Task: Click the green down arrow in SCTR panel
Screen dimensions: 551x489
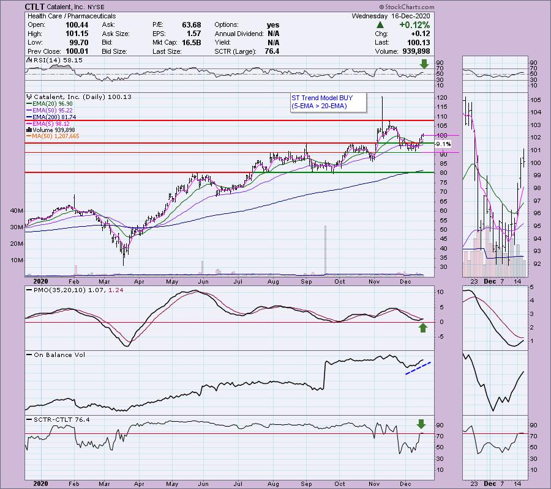Action: [x=421, y=424]
